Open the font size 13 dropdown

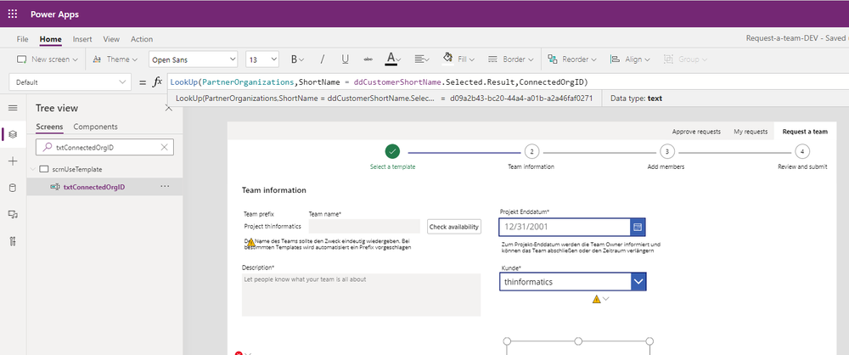tap(262, 59)
